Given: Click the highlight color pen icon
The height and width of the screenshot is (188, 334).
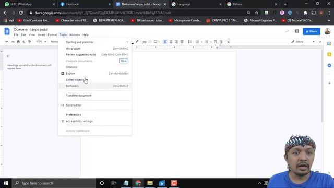Looking at the screenshot, I should click(137, 42).
